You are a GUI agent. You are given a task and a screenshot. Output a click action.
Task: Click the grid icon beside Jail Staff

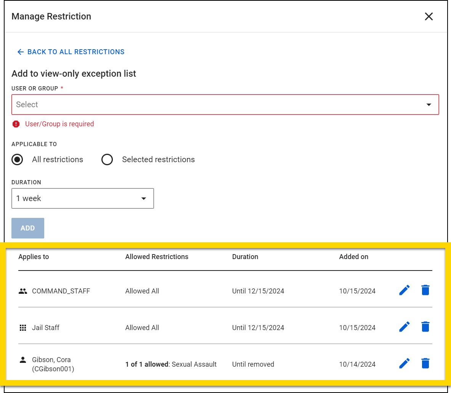tap(23, 327)
